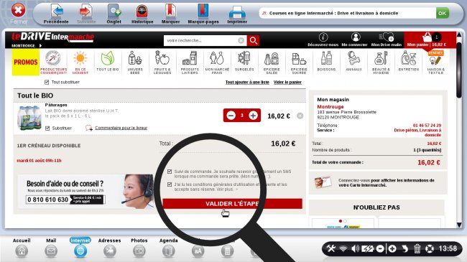Toggle the Tout substituer checkbox
The width and height of the screenshot is (467, 262).
pos(47,82)
